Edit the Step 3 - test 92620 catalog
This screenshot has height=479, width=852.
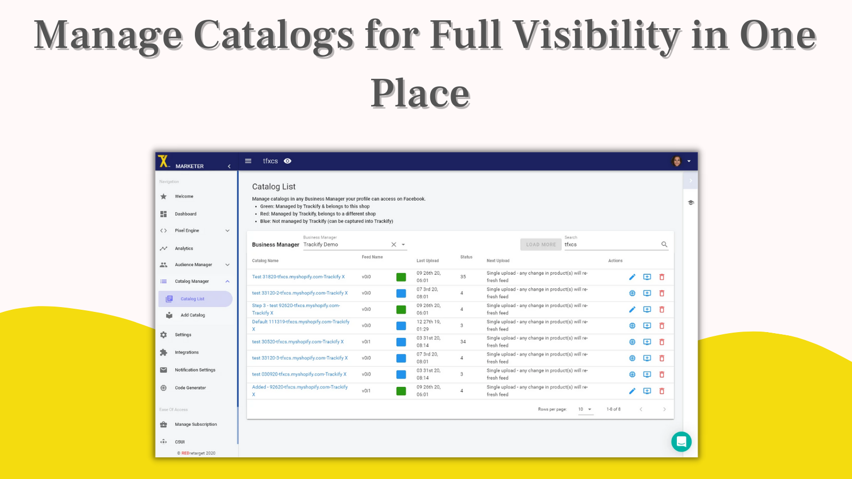pos(632,309)
